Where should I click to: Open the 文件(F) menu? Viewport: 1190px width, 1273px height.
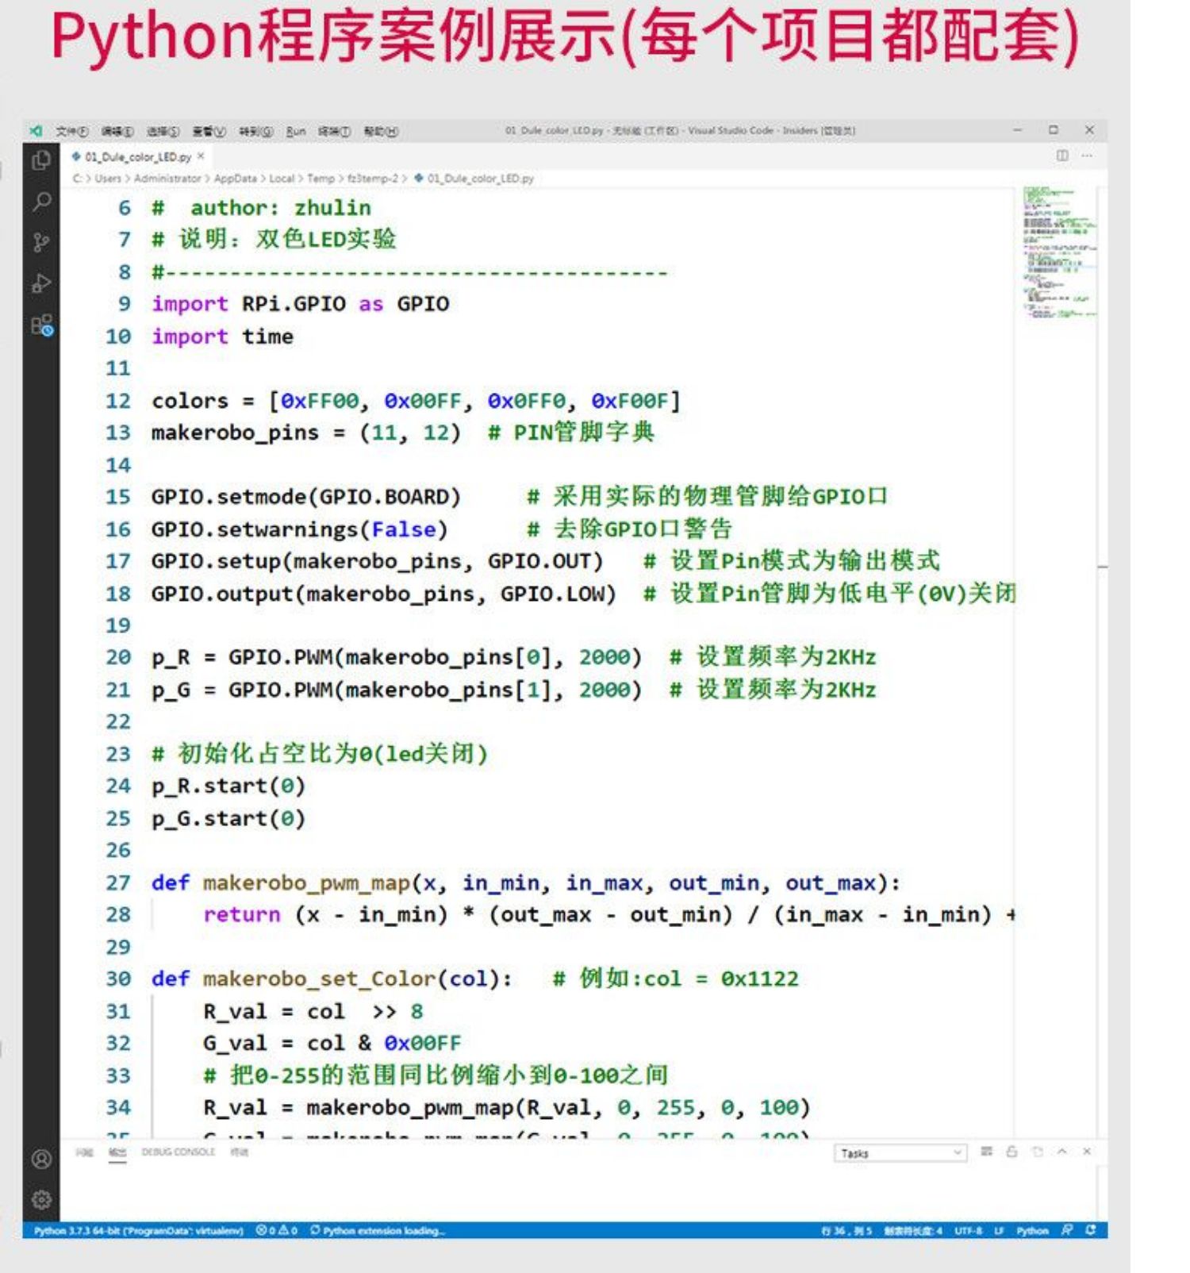tap(71, 131)
